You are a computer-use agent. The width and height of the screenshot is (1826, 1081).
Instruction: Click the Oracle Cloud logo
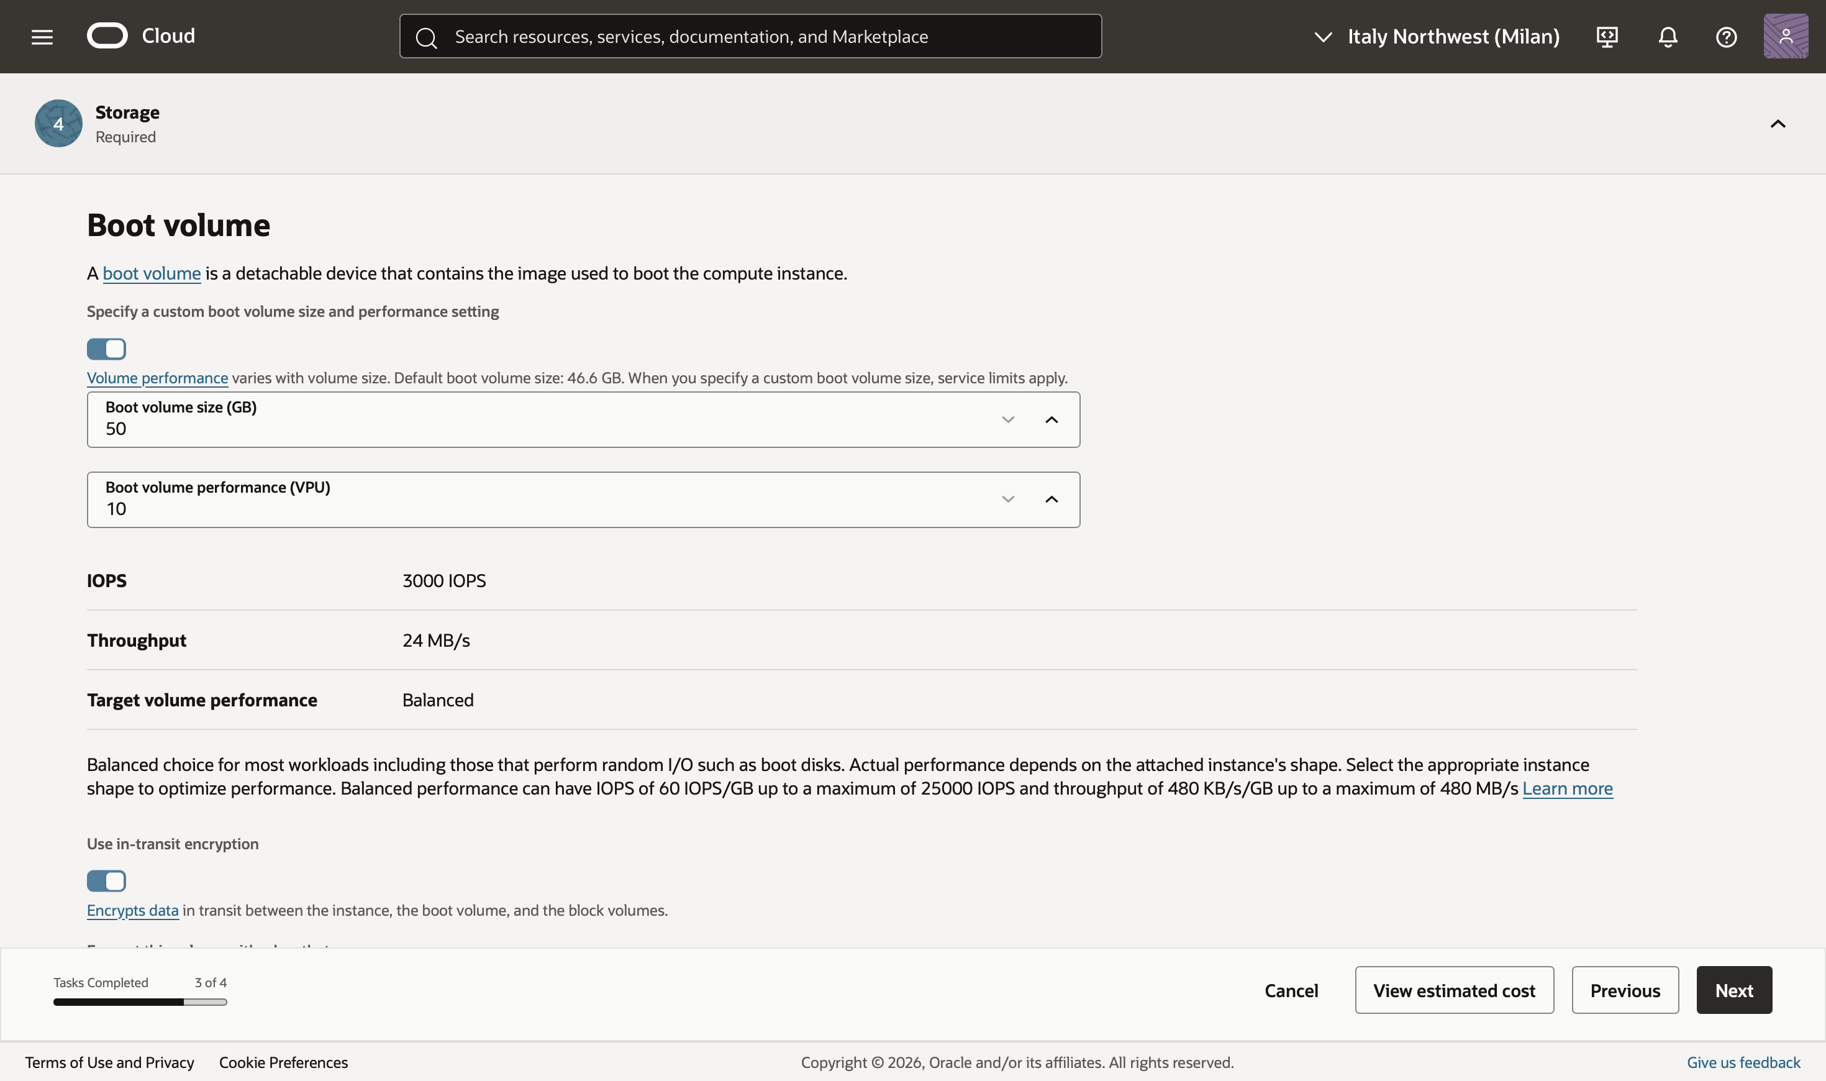[107, 35]
